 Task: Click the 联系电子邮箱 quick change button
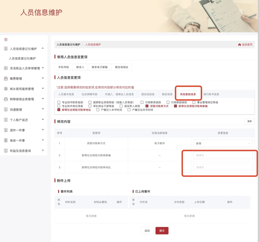(100, 67)
